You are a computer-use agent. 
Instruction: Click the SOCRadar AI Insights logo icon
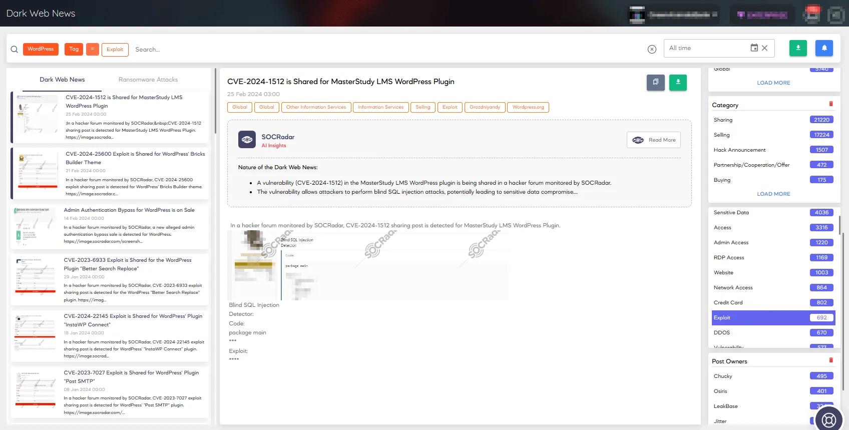[247, 140]
